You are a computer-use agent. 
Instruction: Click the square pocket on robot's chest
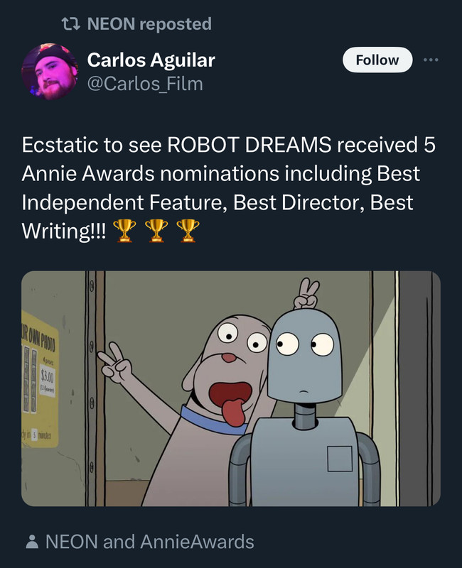(340, 459)
